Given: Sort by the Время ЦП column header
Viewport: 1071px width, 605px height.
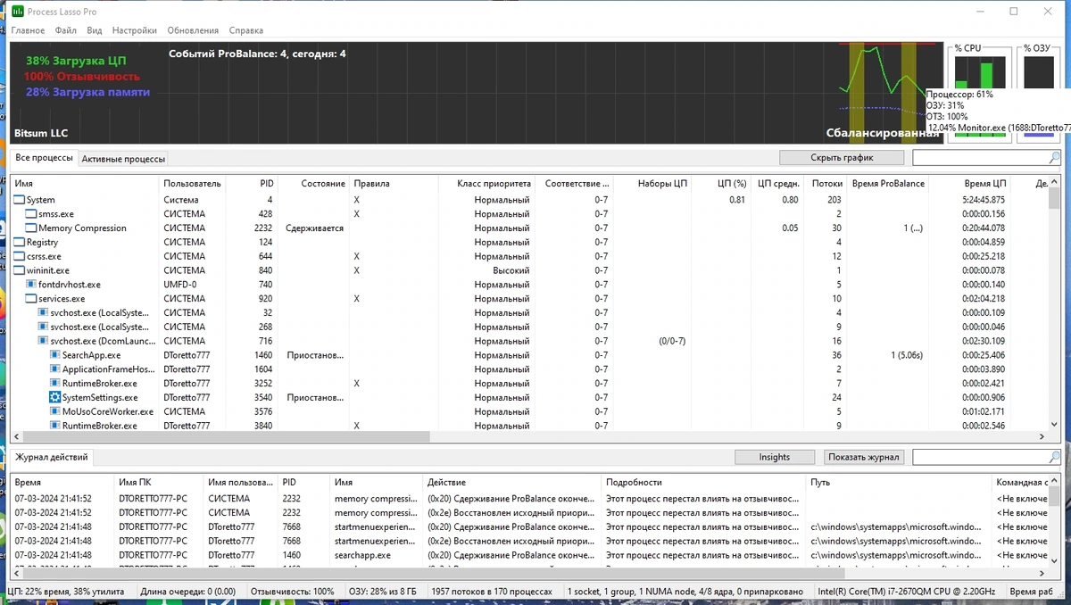Looking at the screenshot, I should (x=970, y=183).
